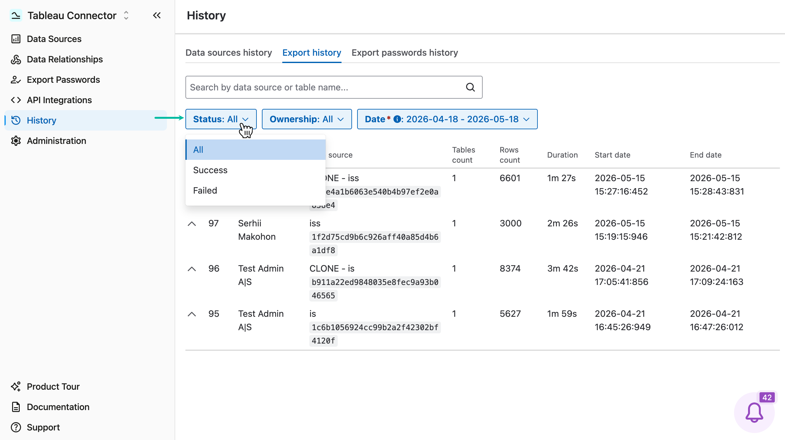Click the Administration gear icon
The width and height of the screenshot is (785, 440).
[16, 141]
